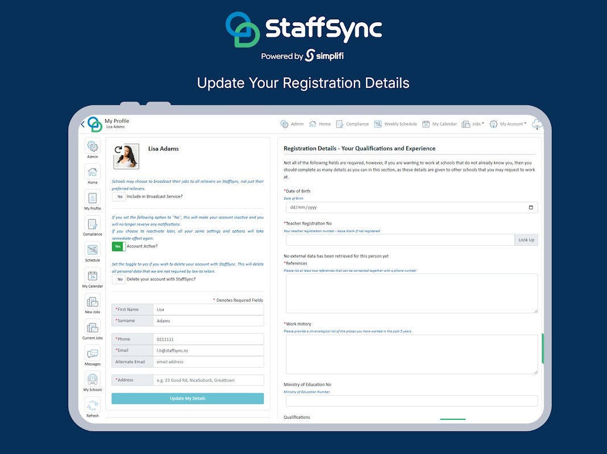Select Admin label in the top navigation
This screenshot has width=607, height=454.
[x=297, y=124]
